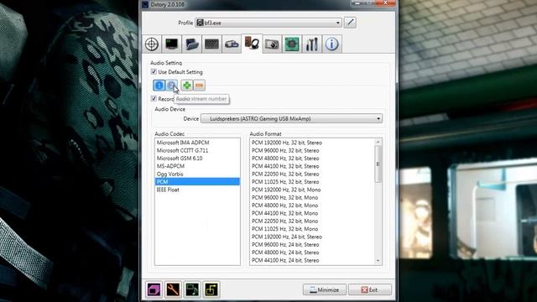This screenshot has width=537, height=302.
Task: Open the Tools tab with wrench icons
Action: [x=311, y=44]
